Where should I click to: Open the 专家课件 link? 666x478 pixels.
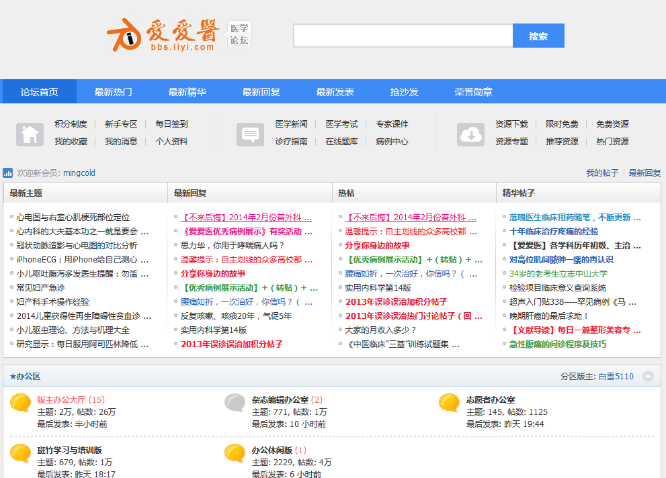coord(392,124)
